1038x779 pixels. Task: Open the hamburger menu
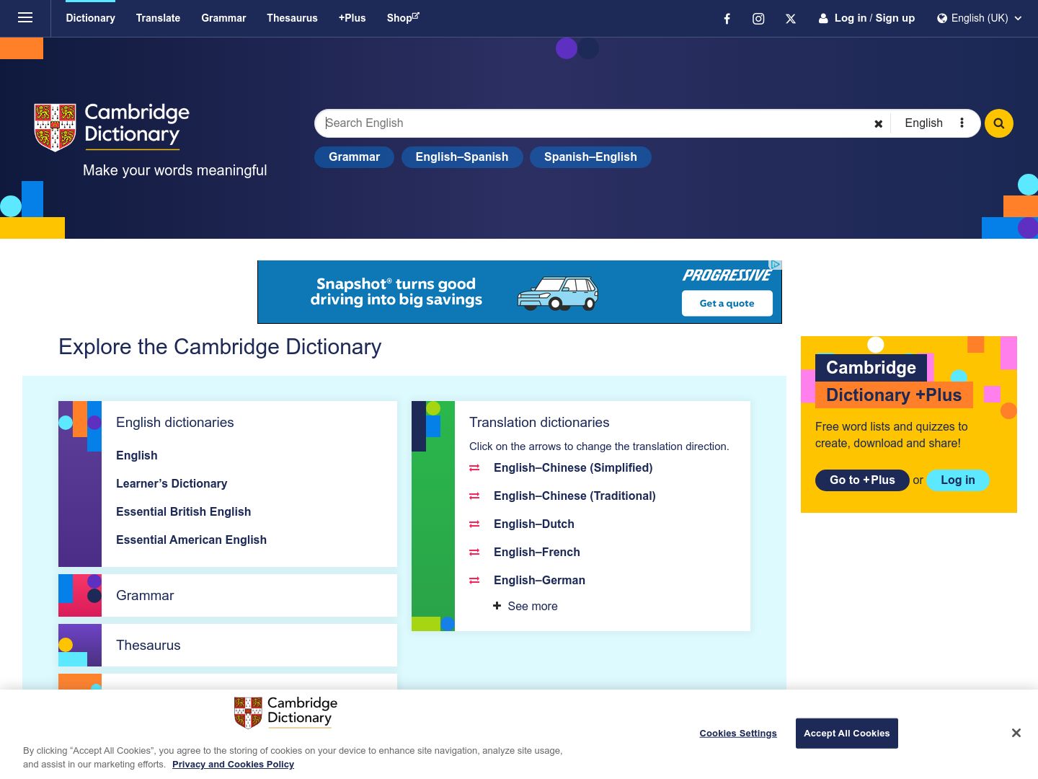(25, 17)
